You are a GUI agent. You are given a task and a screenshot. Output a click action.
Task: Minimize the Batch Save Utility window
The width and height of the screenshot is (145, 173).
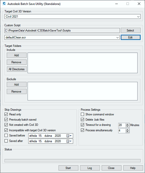point(116,4)
